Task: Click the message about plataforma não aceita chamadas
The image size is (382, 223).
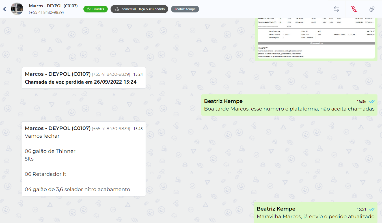Action: 289,109
